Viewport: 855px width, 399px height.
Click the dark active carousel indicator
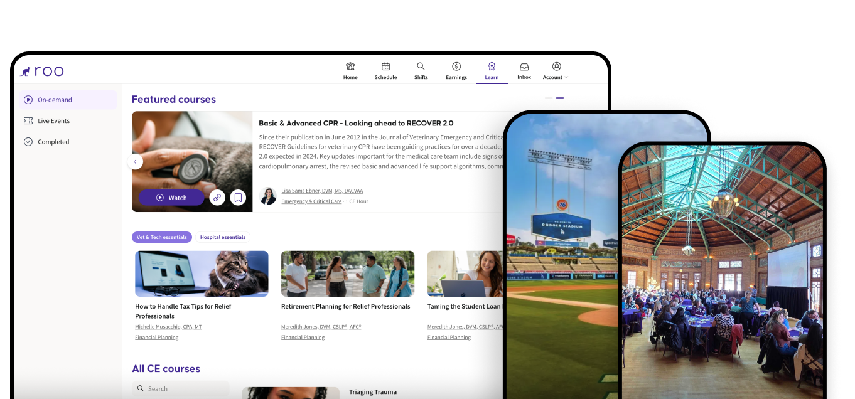pyautogui.click(x=560, y=98)
